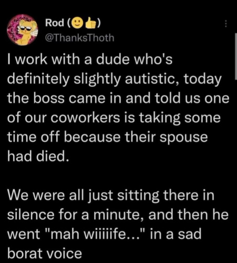Open the display name "Rod"
This screenshot has height=263, width=237.
[x=55, y=23]
